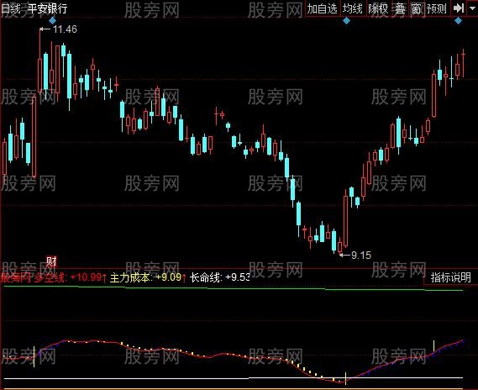Screen dimensions: 478x390
Task: Click the 多空线 indicator label
Action: tap(50, 277)
